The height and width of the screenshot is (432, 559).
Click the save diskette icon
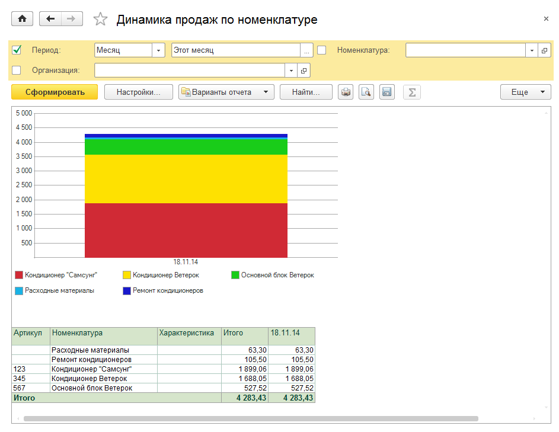tap(386, 92)
